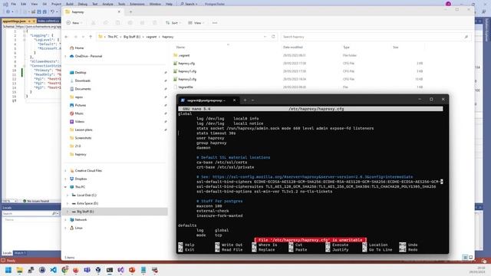491x276 pixels.
Task: Open Debug menu in Visual Studio
Action: point(83,4)
